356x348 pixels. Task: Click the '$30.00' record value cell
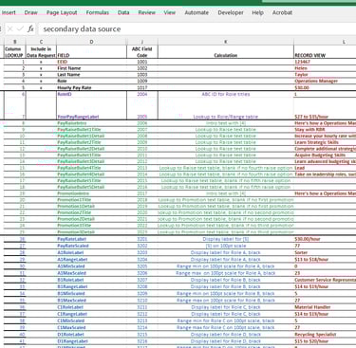[325, 87]
